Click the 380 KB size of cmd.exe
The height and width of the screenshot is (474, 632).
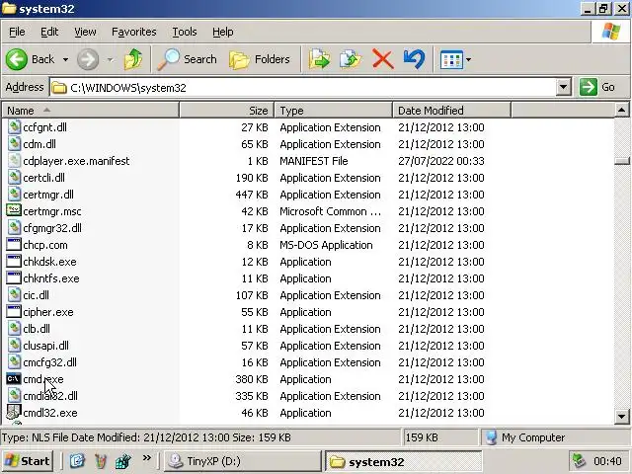pos(252,379)
